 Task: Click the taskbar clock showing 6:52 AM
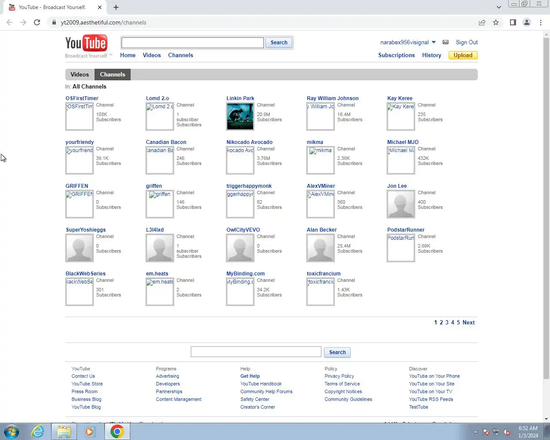tap(528, 432)
